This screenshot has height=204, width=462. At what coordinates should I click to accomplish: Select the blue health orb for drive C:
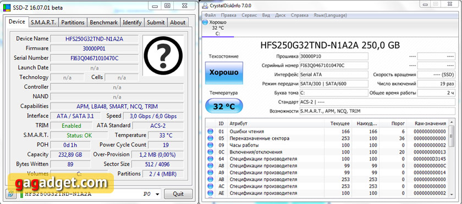point(205,22)
